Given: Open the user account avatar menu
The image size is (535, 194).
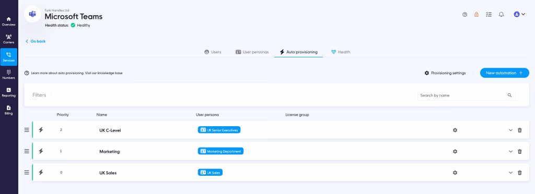Looking at the screenshot, I should click(x=519, y=14).
